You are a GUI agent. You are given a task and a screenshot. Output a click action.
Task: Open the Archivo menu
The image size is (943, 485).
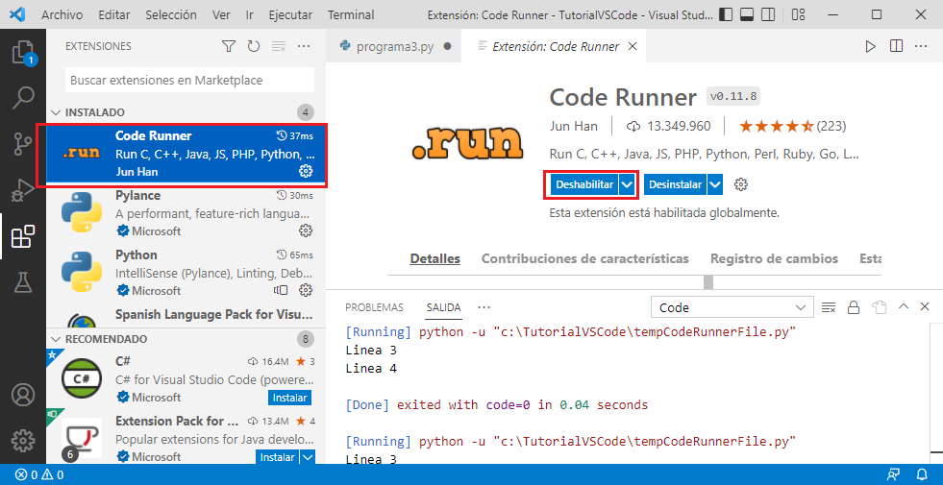pyautogui.click(x=62, y=14)
